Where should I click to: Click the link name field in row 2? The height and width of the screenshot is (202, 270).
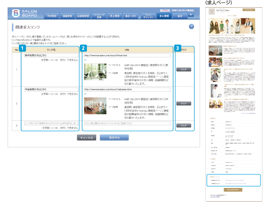51,89
